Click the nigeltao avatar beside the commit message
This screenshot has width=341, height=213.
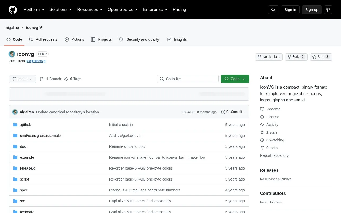pos(15,112)
